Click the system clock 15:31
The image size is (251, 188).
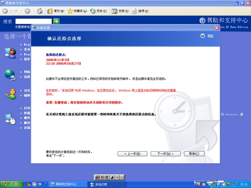coord(244,184)
